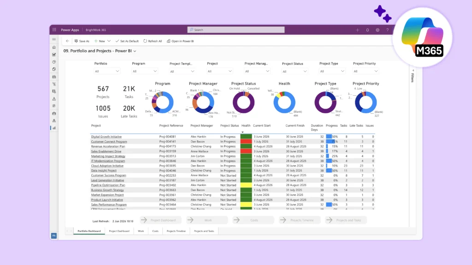Image resolution: width=472 pixels, height=265 pixels.
Task: Switch to the Project Dashboard tab
Action: coord(119,231)
